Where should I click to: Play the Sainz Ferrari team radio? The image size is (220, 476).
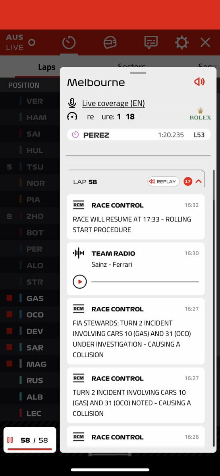79,282
